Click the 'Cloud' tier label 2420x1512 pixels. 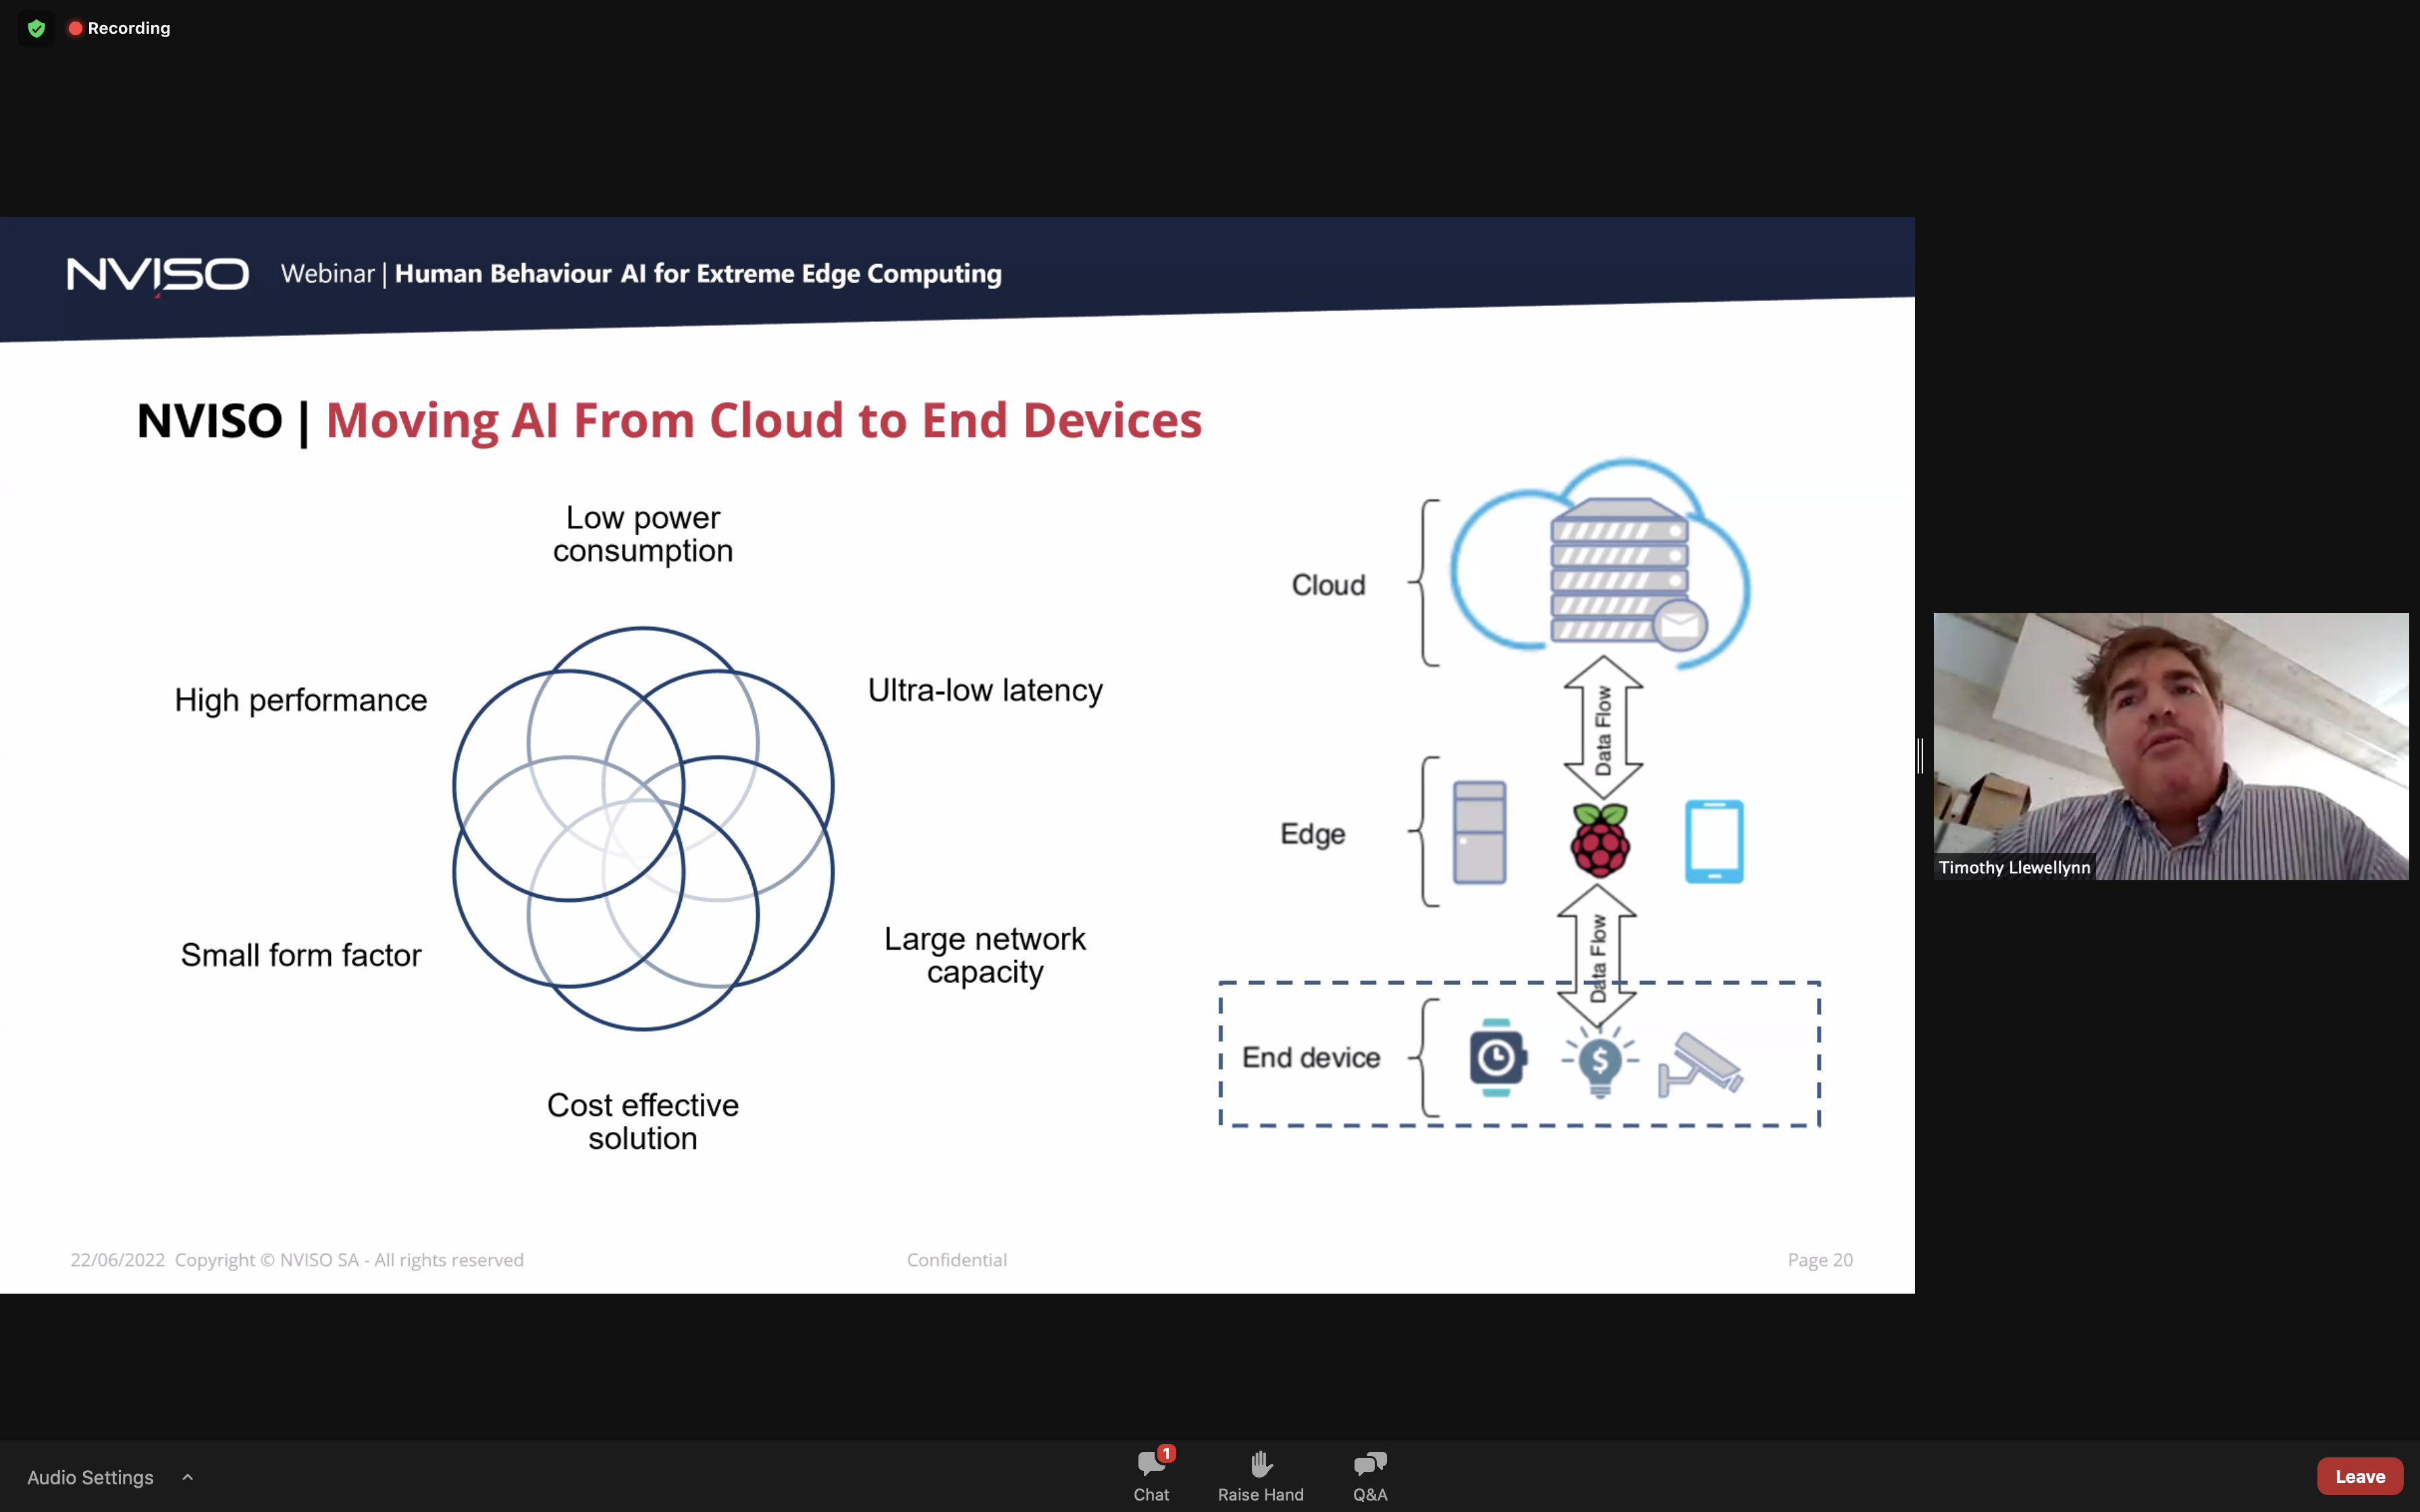click(1328, 585)
